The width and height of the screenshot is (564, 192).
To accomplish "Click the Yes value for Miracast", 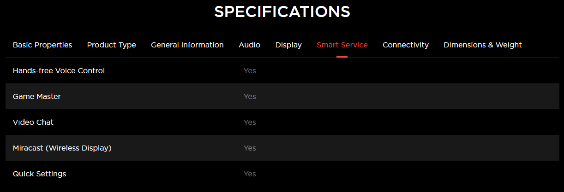I will point(250,148).
